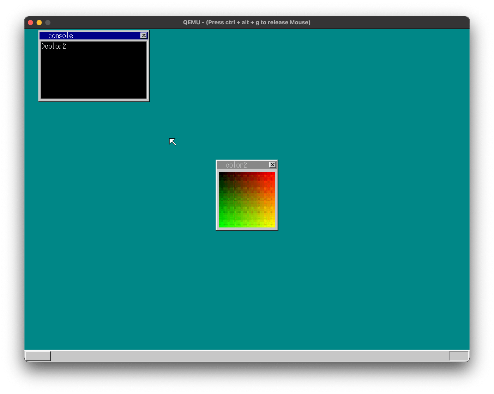
Task: Close the color2 window
Action: (272, 165)
